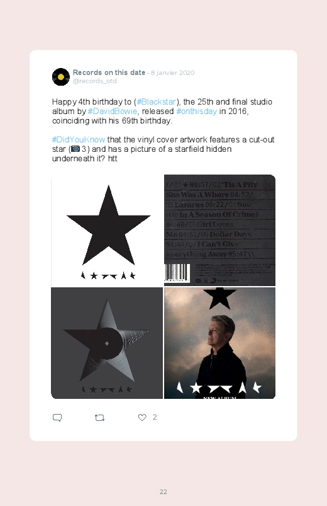Open the white Blackstar cover image

107,231
